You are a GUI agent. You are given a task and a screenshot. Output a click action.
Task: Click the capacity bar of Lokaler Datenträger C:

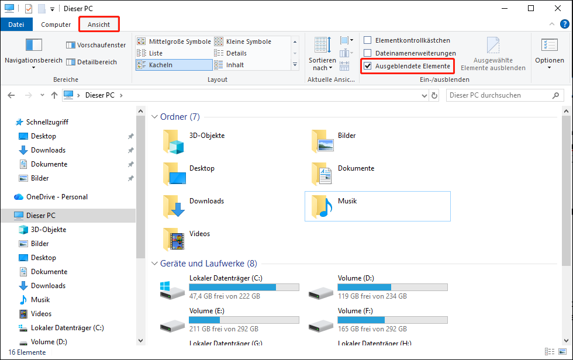pyautogui.click(x=244, y=287)
